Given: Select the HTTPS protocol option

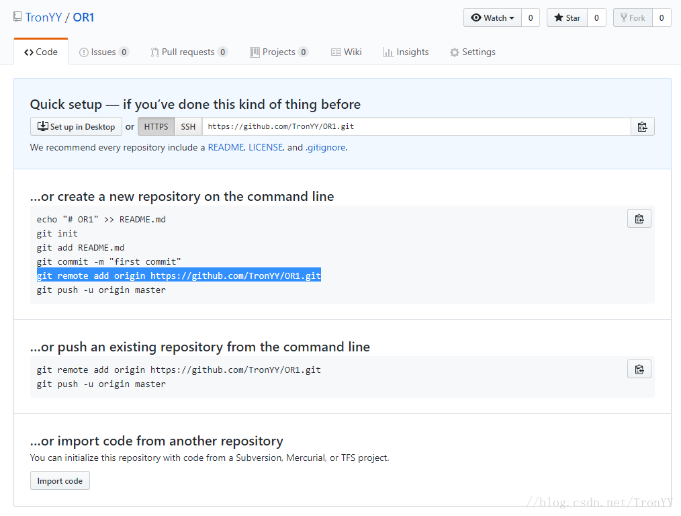Looking at the screenshot, I should pyautogui.click(x=156, y=126).
